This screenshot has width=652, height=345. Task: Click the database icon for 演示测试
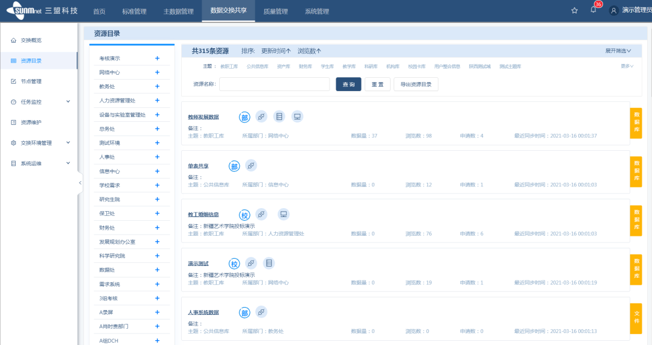coord(269,263)
